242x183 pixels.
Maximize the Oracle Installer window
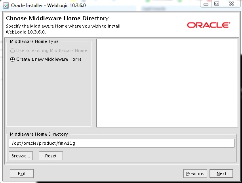pyautogui.click(x=216, y=4)
